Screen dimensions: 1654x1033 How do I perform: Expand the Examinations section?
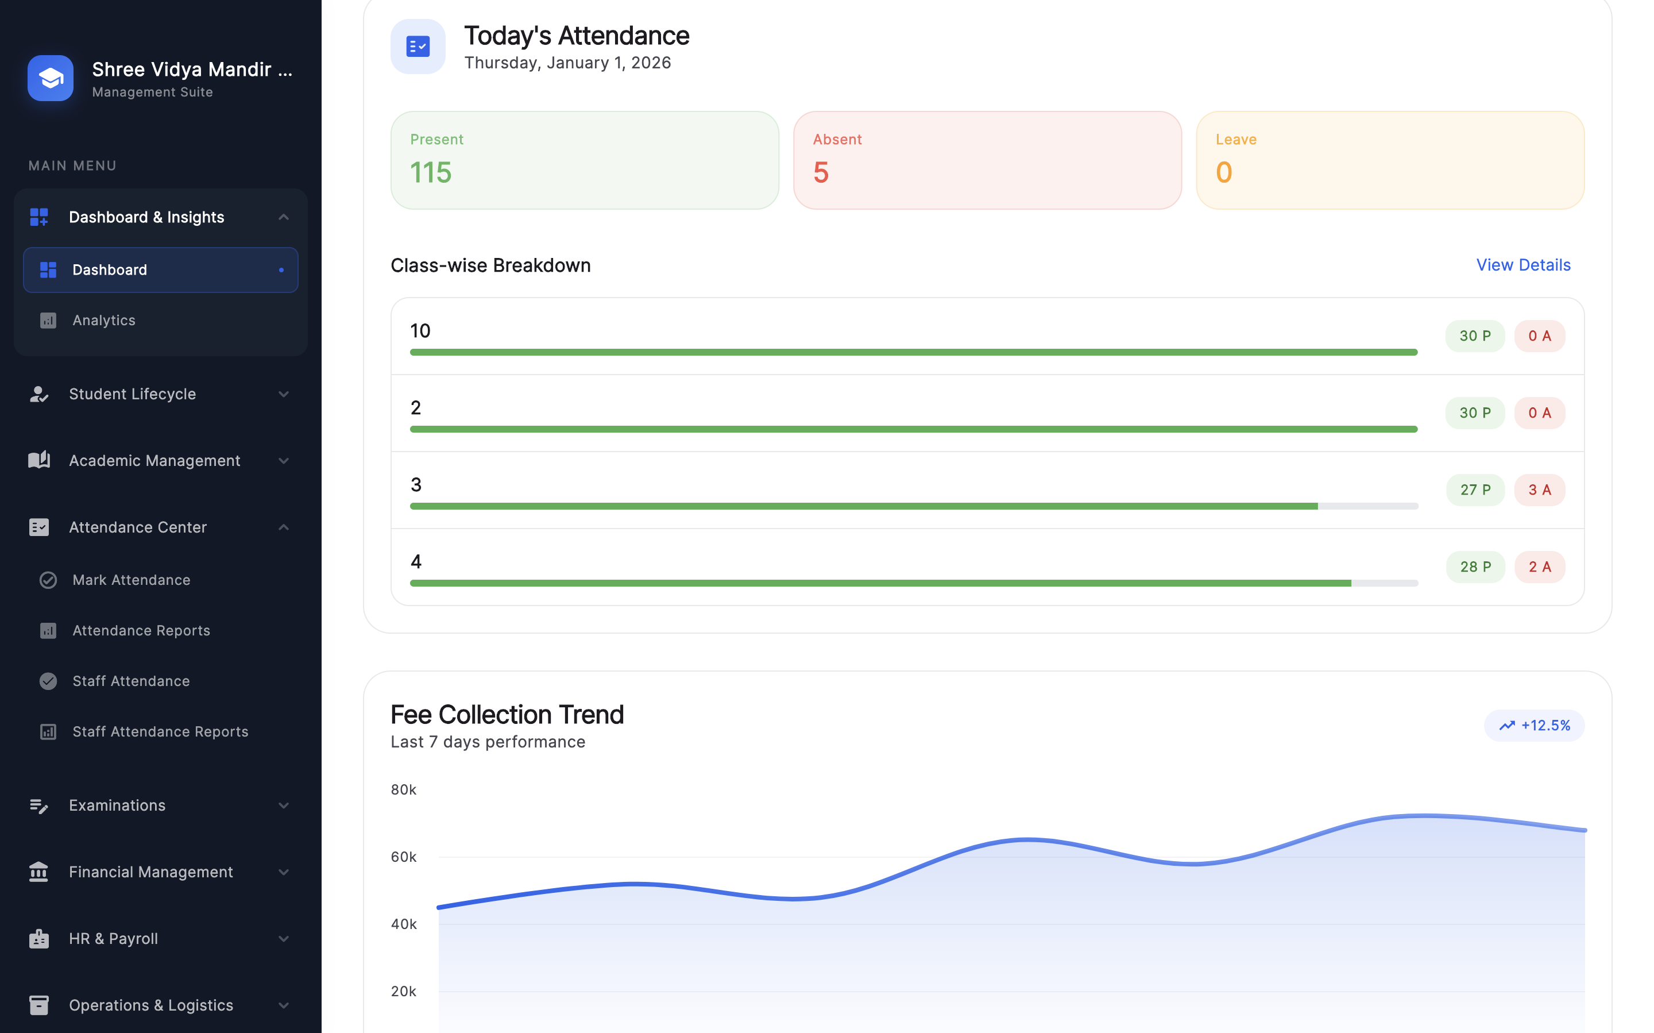(x=284, y=805)
